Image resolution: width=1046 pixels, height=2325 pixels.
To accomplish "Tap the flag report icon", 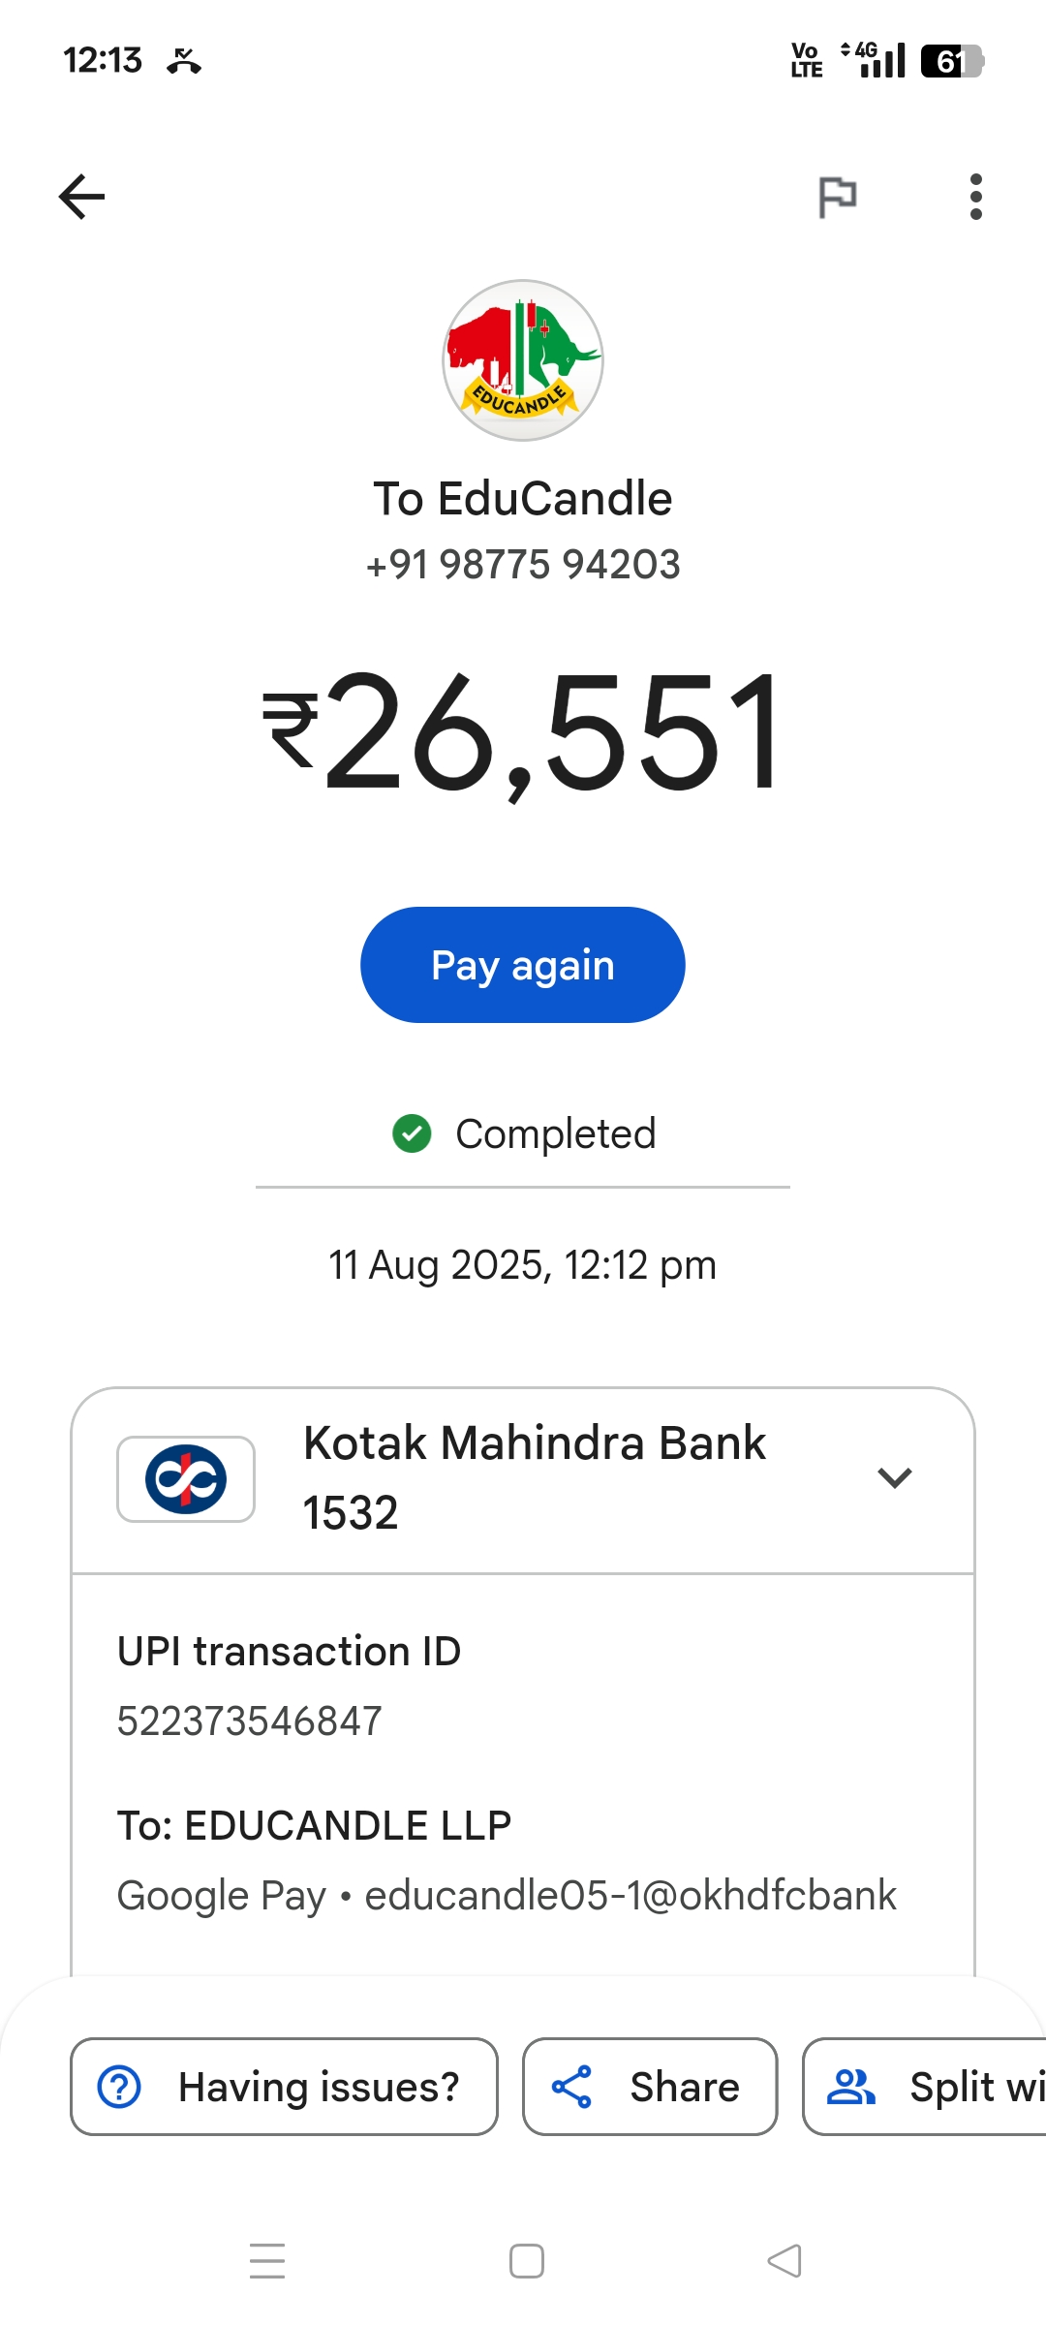I will pyautogui.click(x=837, y=197).
